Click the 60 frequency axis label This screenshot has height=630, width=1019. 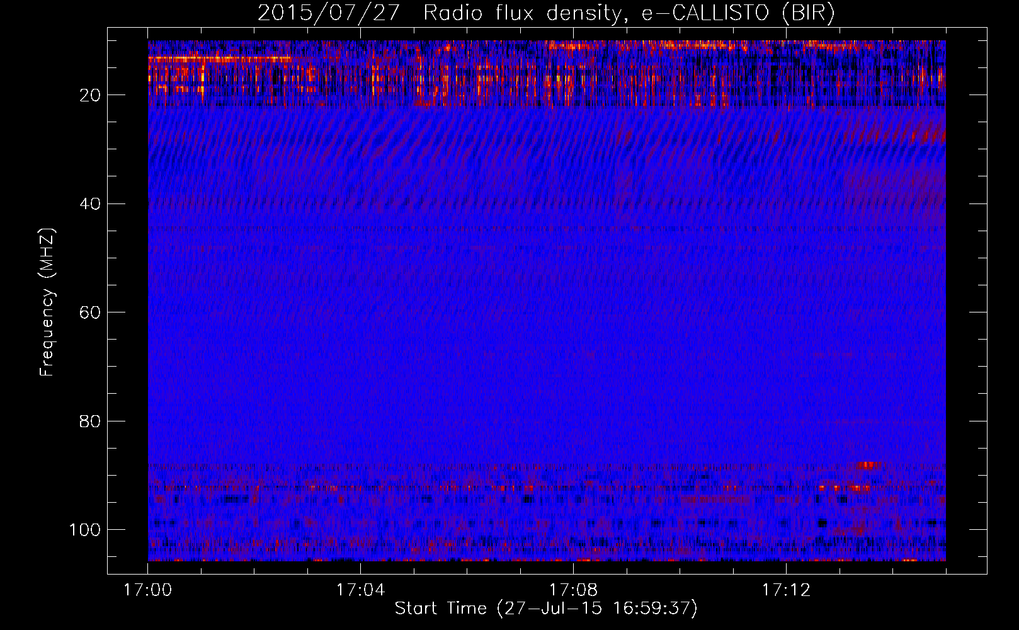91,312
